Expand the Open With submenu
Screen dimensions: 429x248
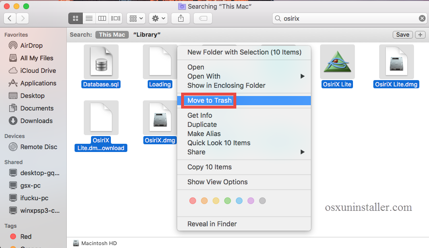click(244, 76)
